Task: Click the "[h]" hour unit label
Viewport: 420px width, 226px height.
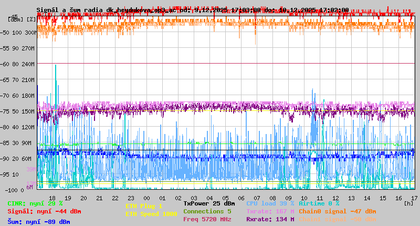Action: [x=409, y=203]
